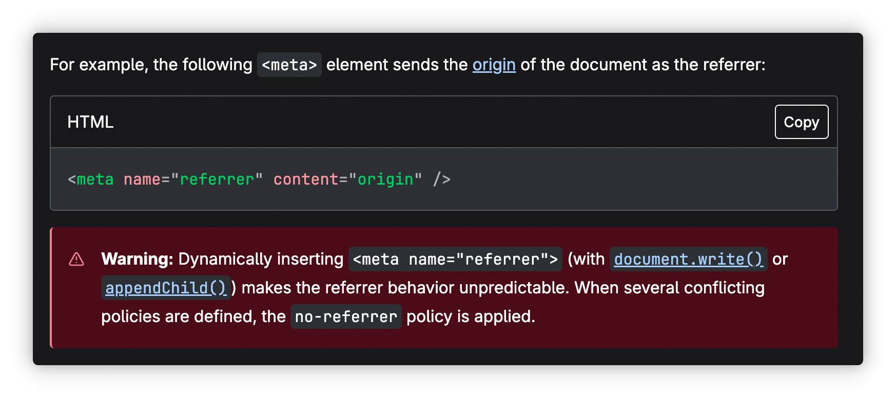896x398 pixels.
Task: Click the inline <meta> code tag
Action: click(x=289, y=65)
